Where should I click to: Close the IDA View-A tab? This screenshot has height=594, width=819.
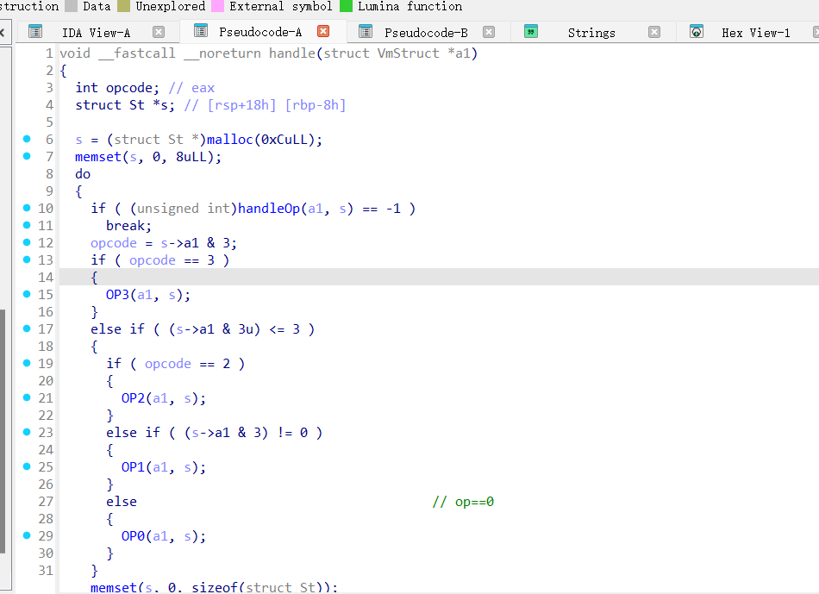click(x=158, y=32)
